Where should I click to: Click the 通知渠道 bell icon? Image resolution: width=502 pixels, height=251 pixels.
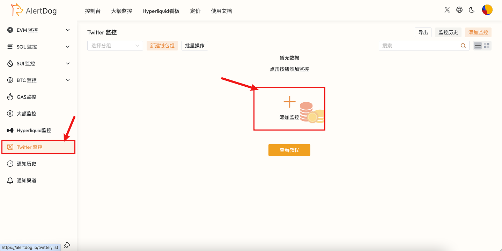10,180
